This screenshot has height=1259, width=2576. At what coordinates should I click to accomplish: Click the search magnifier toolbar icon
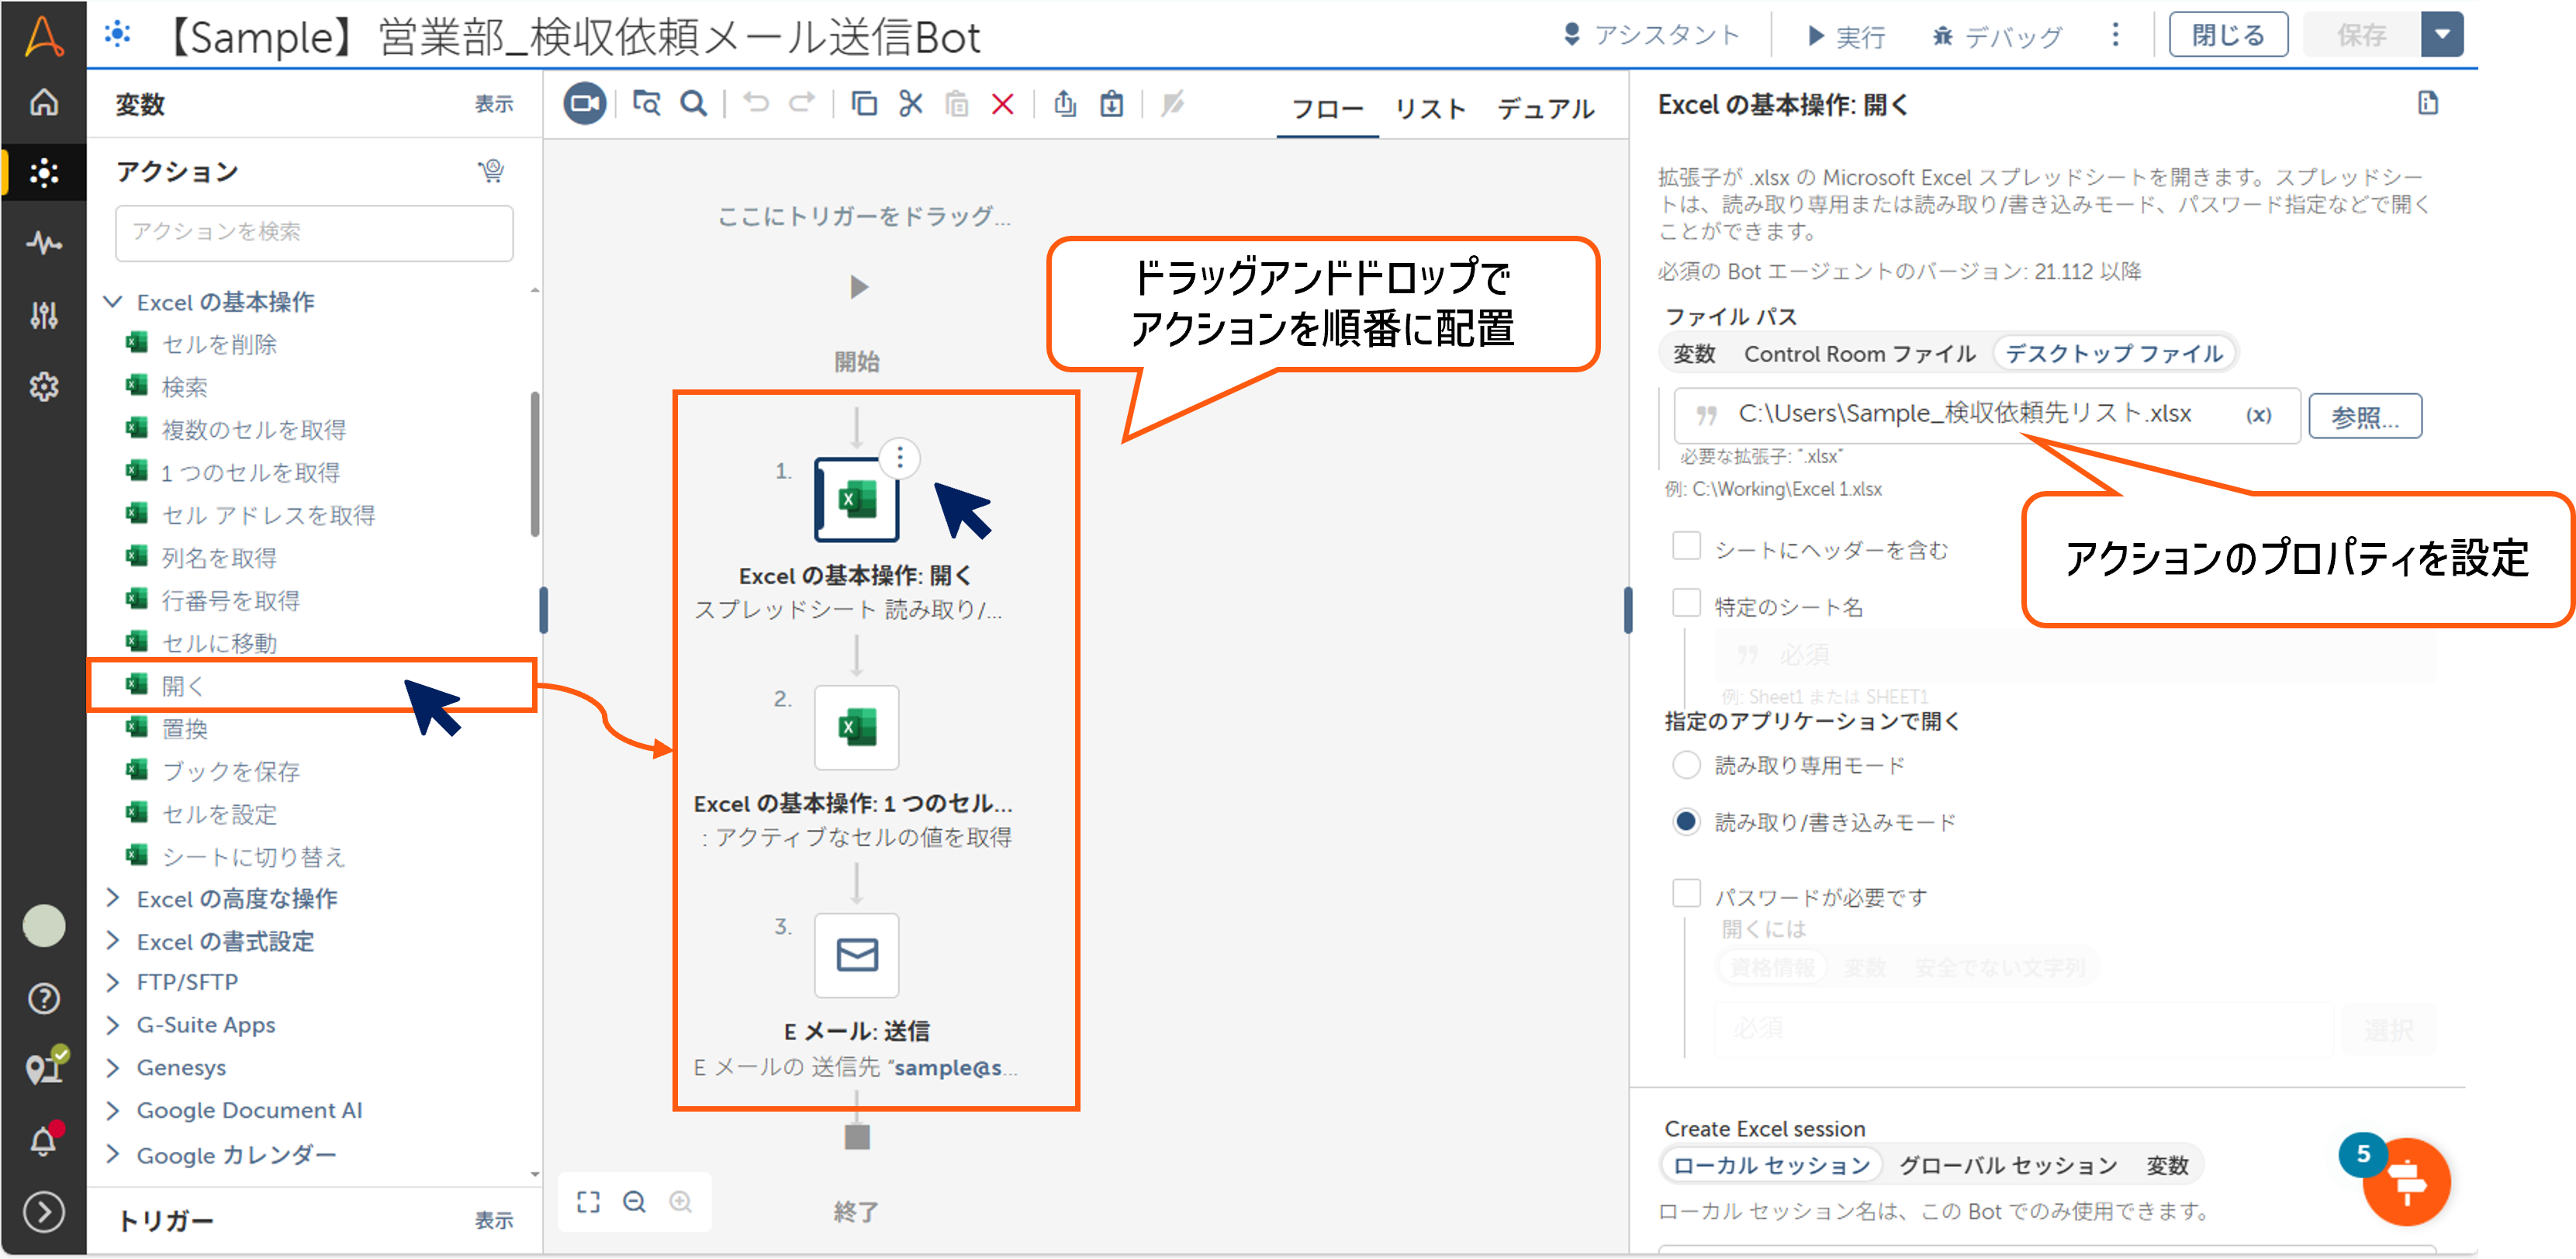[693, 104]
